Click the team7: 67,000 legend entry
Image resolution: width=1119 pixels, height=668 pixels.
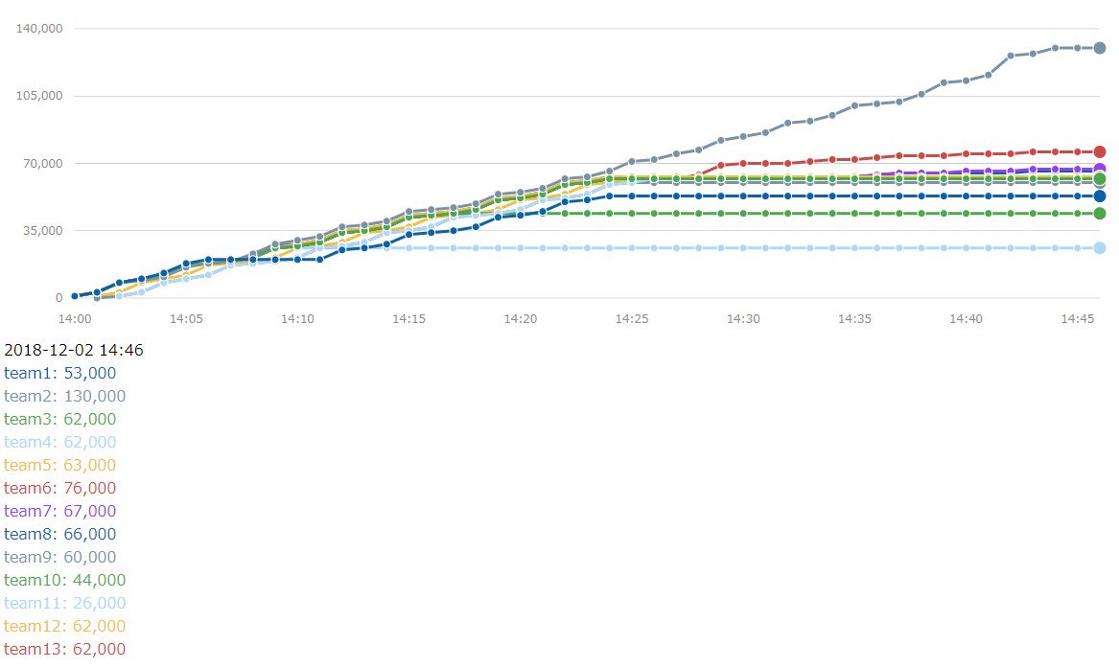click(x=60, y=511)
